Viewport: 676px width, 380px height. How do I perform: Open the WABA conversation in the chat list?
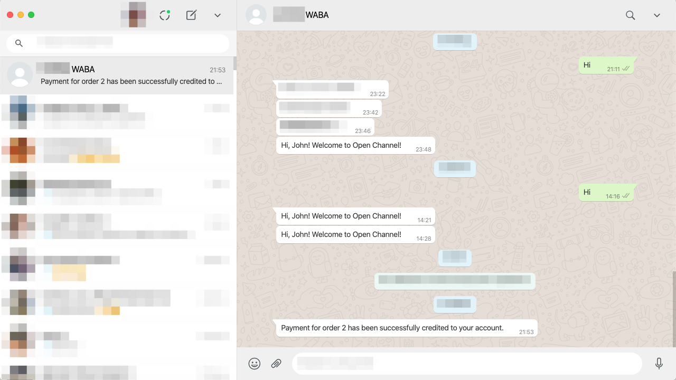coord(117,75)
